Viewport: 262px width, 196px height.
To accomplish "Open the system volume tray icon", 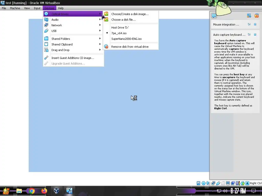I will (225, 191).
